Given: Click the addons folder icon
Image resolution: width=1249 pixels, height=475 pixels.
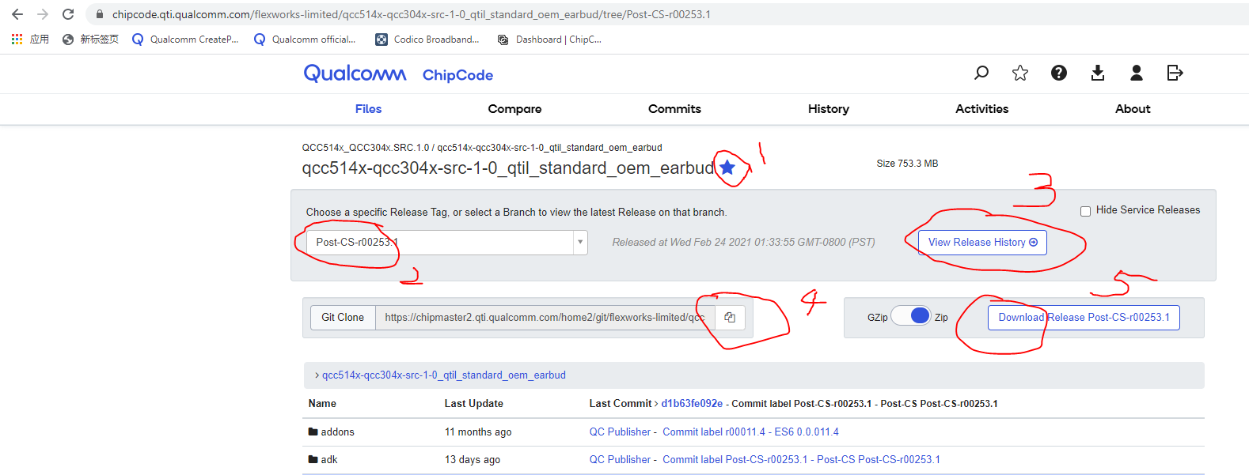Looking at the screenshot, I should pos(313,432).
